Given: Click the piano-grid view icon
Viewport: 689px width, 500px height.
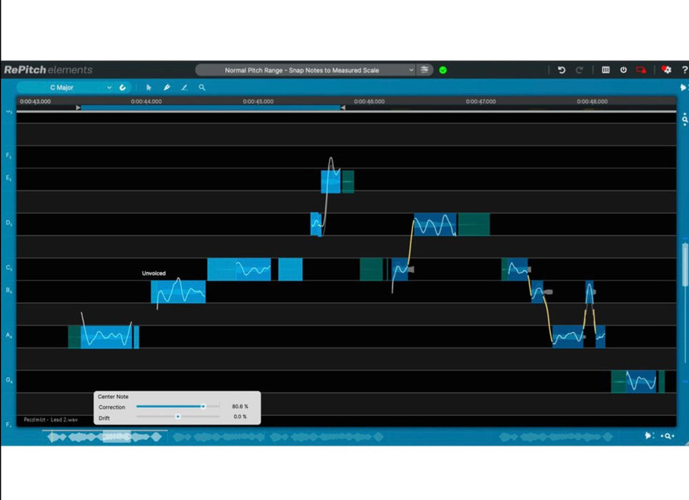Looking at the screenshot, I should tap(605, 70).
